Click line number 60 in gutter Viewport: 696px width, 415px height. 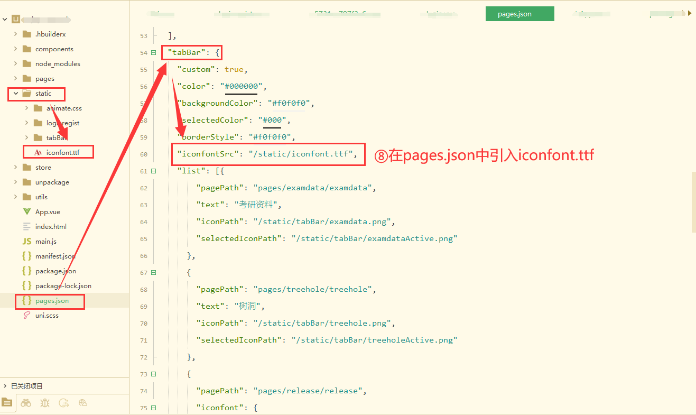[x=144, y=154]
